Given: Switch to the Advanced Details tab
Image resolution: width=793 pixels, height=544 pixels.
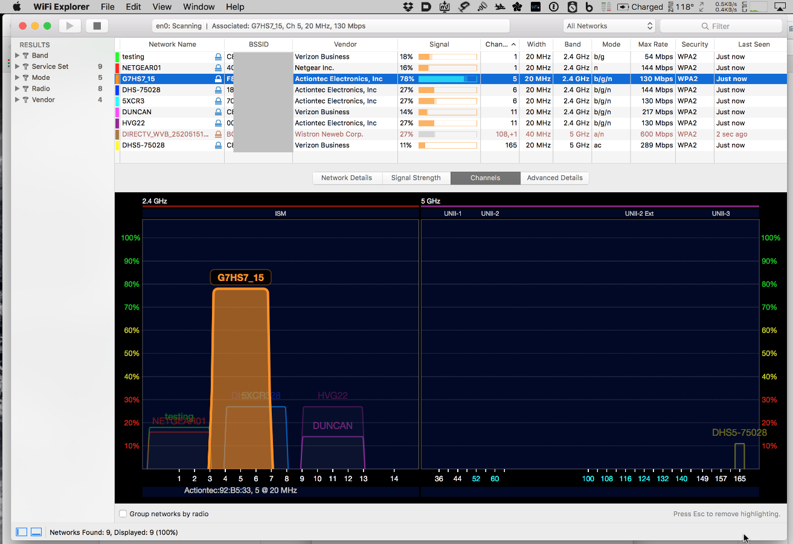Looking at the screenshot, I should pos(554,178).
